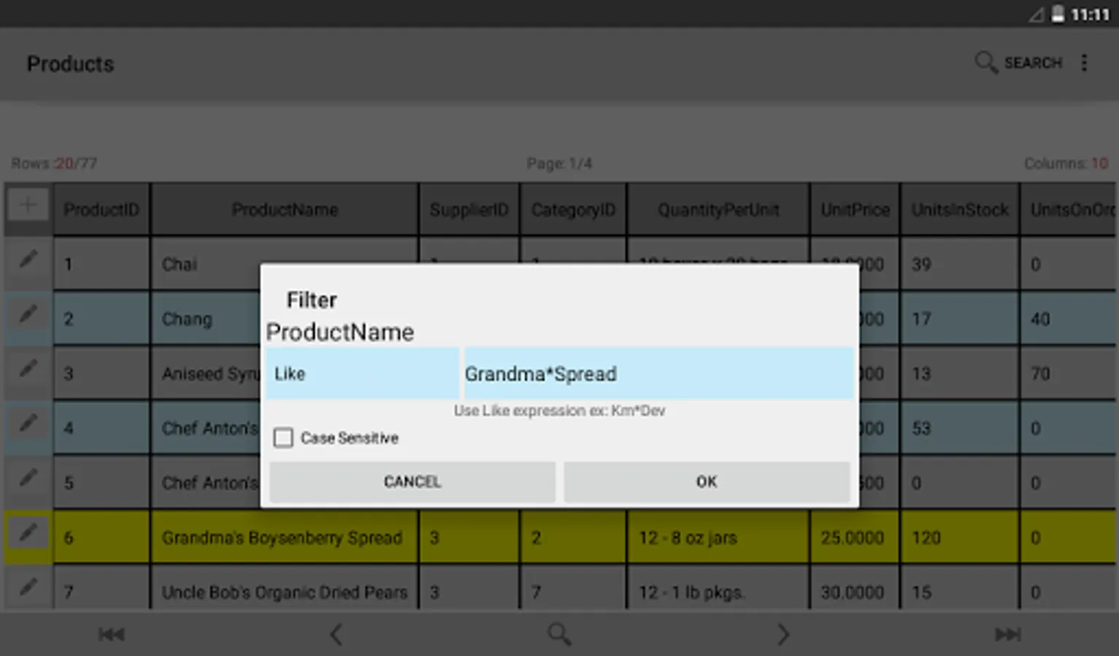Click the Rows 20/77 indicator
Screen dimensions: 1119x656
click(x=54, y=163)
